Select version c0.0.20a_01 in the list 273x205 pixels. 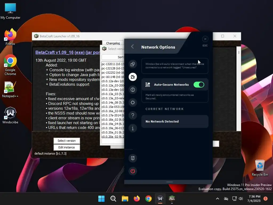tap(113, 132)
